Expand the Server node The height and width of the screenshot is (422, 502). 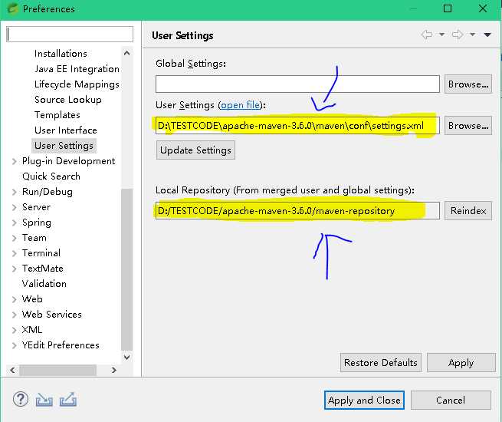(x=14, y=207)
